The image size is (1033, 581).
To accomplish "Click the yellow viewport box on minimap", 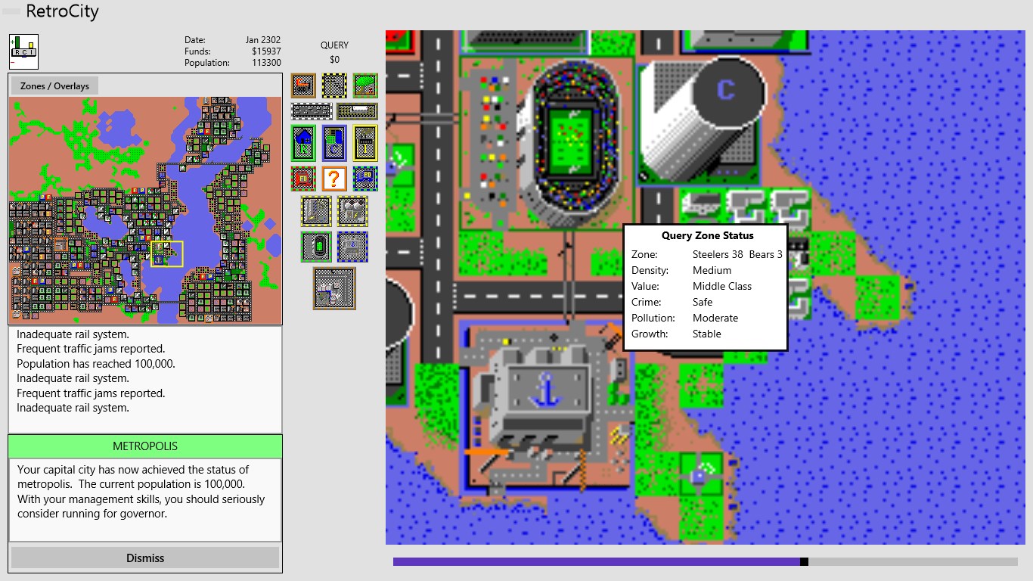I will (166, 253).
